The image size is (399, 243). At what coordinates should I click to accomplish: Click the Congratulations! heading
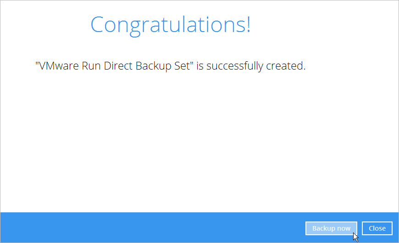170,25
